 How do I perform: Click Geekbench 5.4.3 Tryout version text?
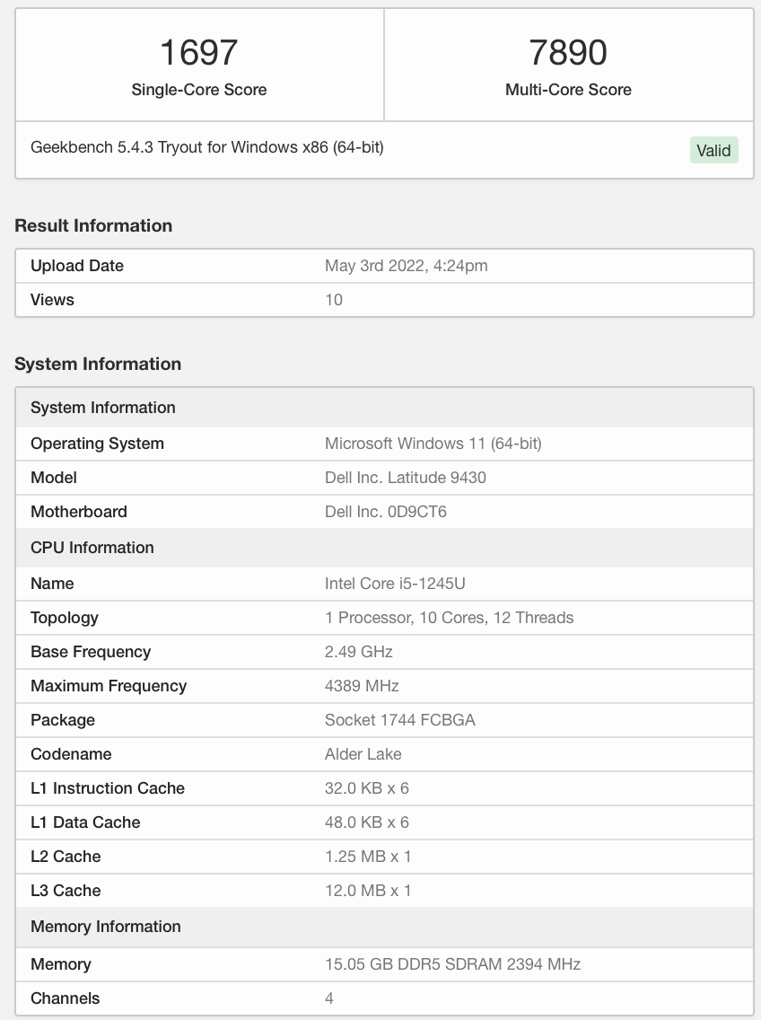(206, 147)
